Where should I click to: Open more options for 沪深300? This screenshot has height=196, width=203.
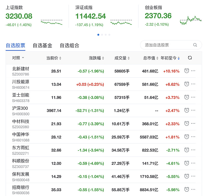[x=193, y=110]
